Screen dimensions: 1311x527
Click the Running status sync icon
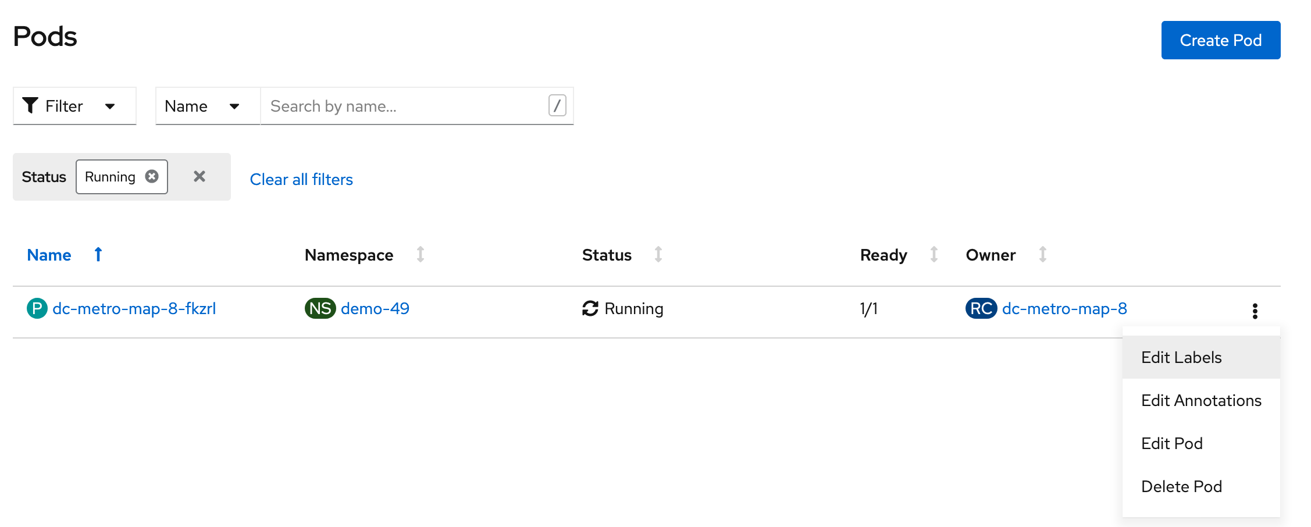[590, 308]
